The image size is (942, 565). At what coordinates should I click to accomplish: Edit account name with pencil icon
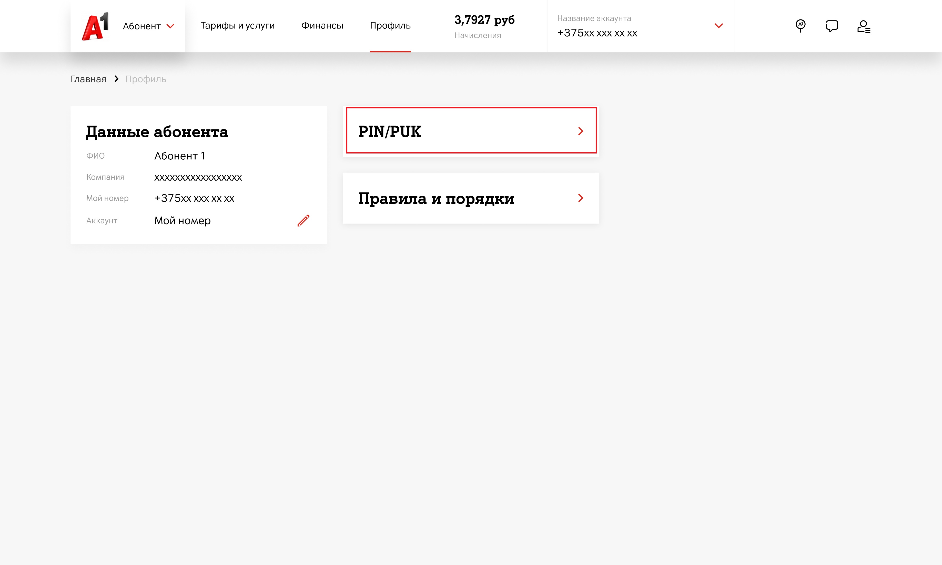[303, 220]
